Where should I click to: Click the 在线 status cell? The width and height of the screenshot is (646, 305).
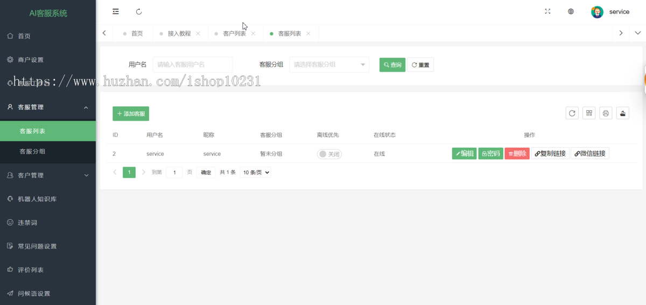(379, 154)
